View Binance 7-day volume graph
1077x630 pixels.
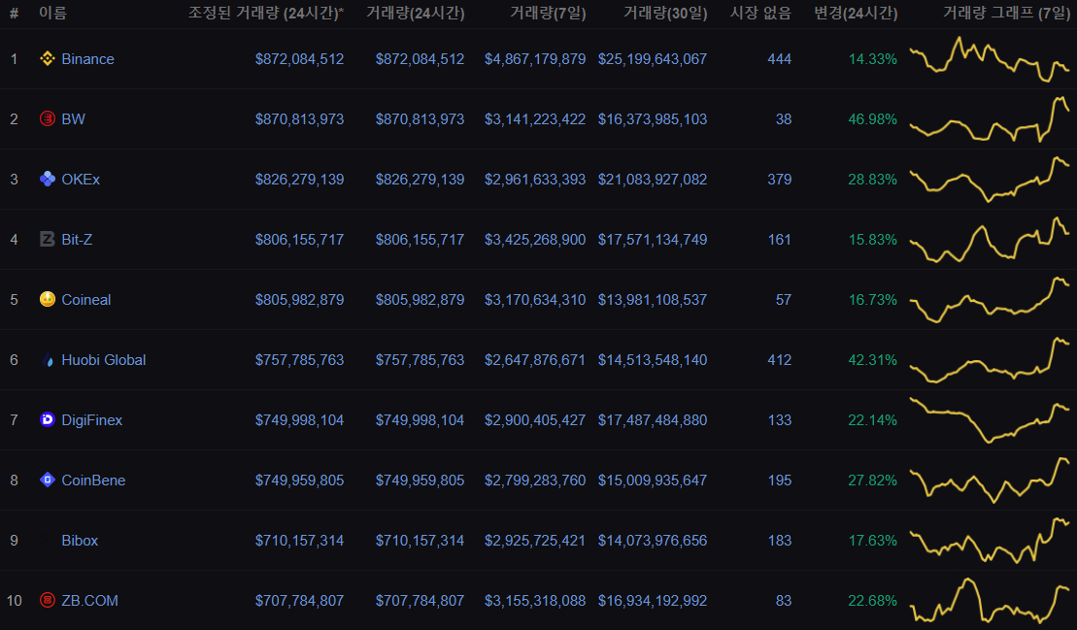click(990, 59)
